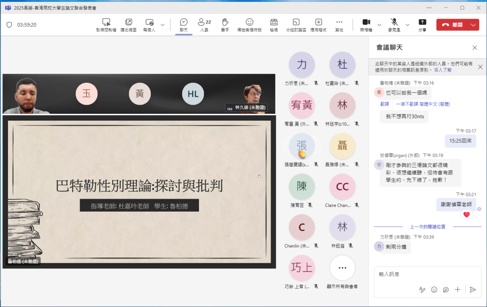
Task: Click the 分享 share screen icon
Action: point(422,25)
